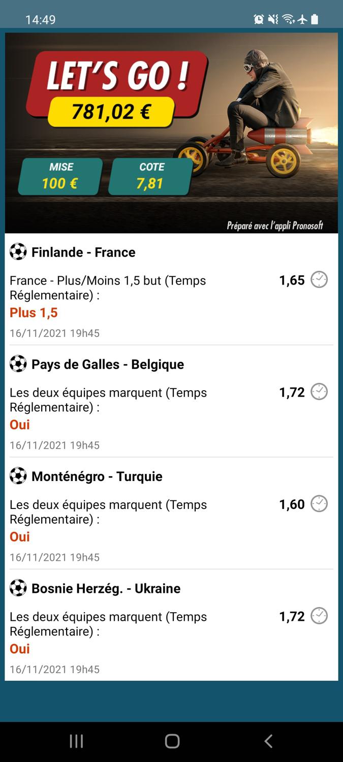Tap the 781,02 € winnings label
Viewport: 343px width, 762px height.
(x=111, y=111)
